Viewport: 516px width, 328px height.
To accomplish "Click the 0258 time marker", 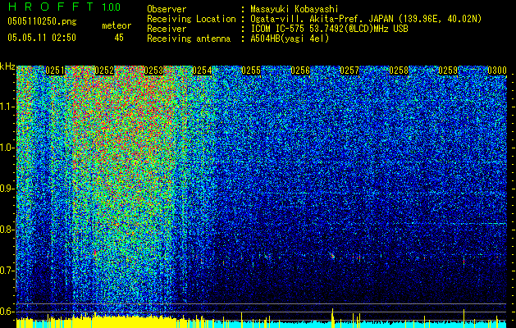I will (399, 71).
